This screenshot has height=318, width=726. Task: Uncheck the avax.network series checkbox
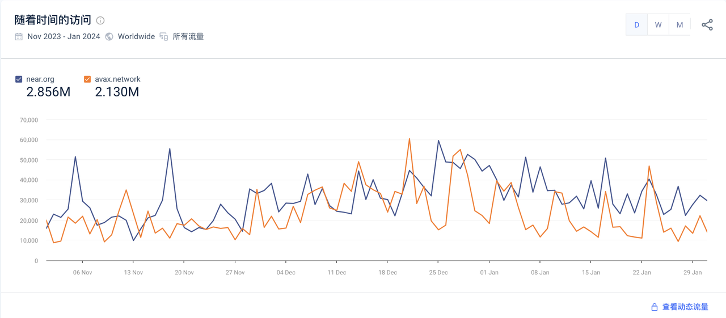tap(87, 79)
